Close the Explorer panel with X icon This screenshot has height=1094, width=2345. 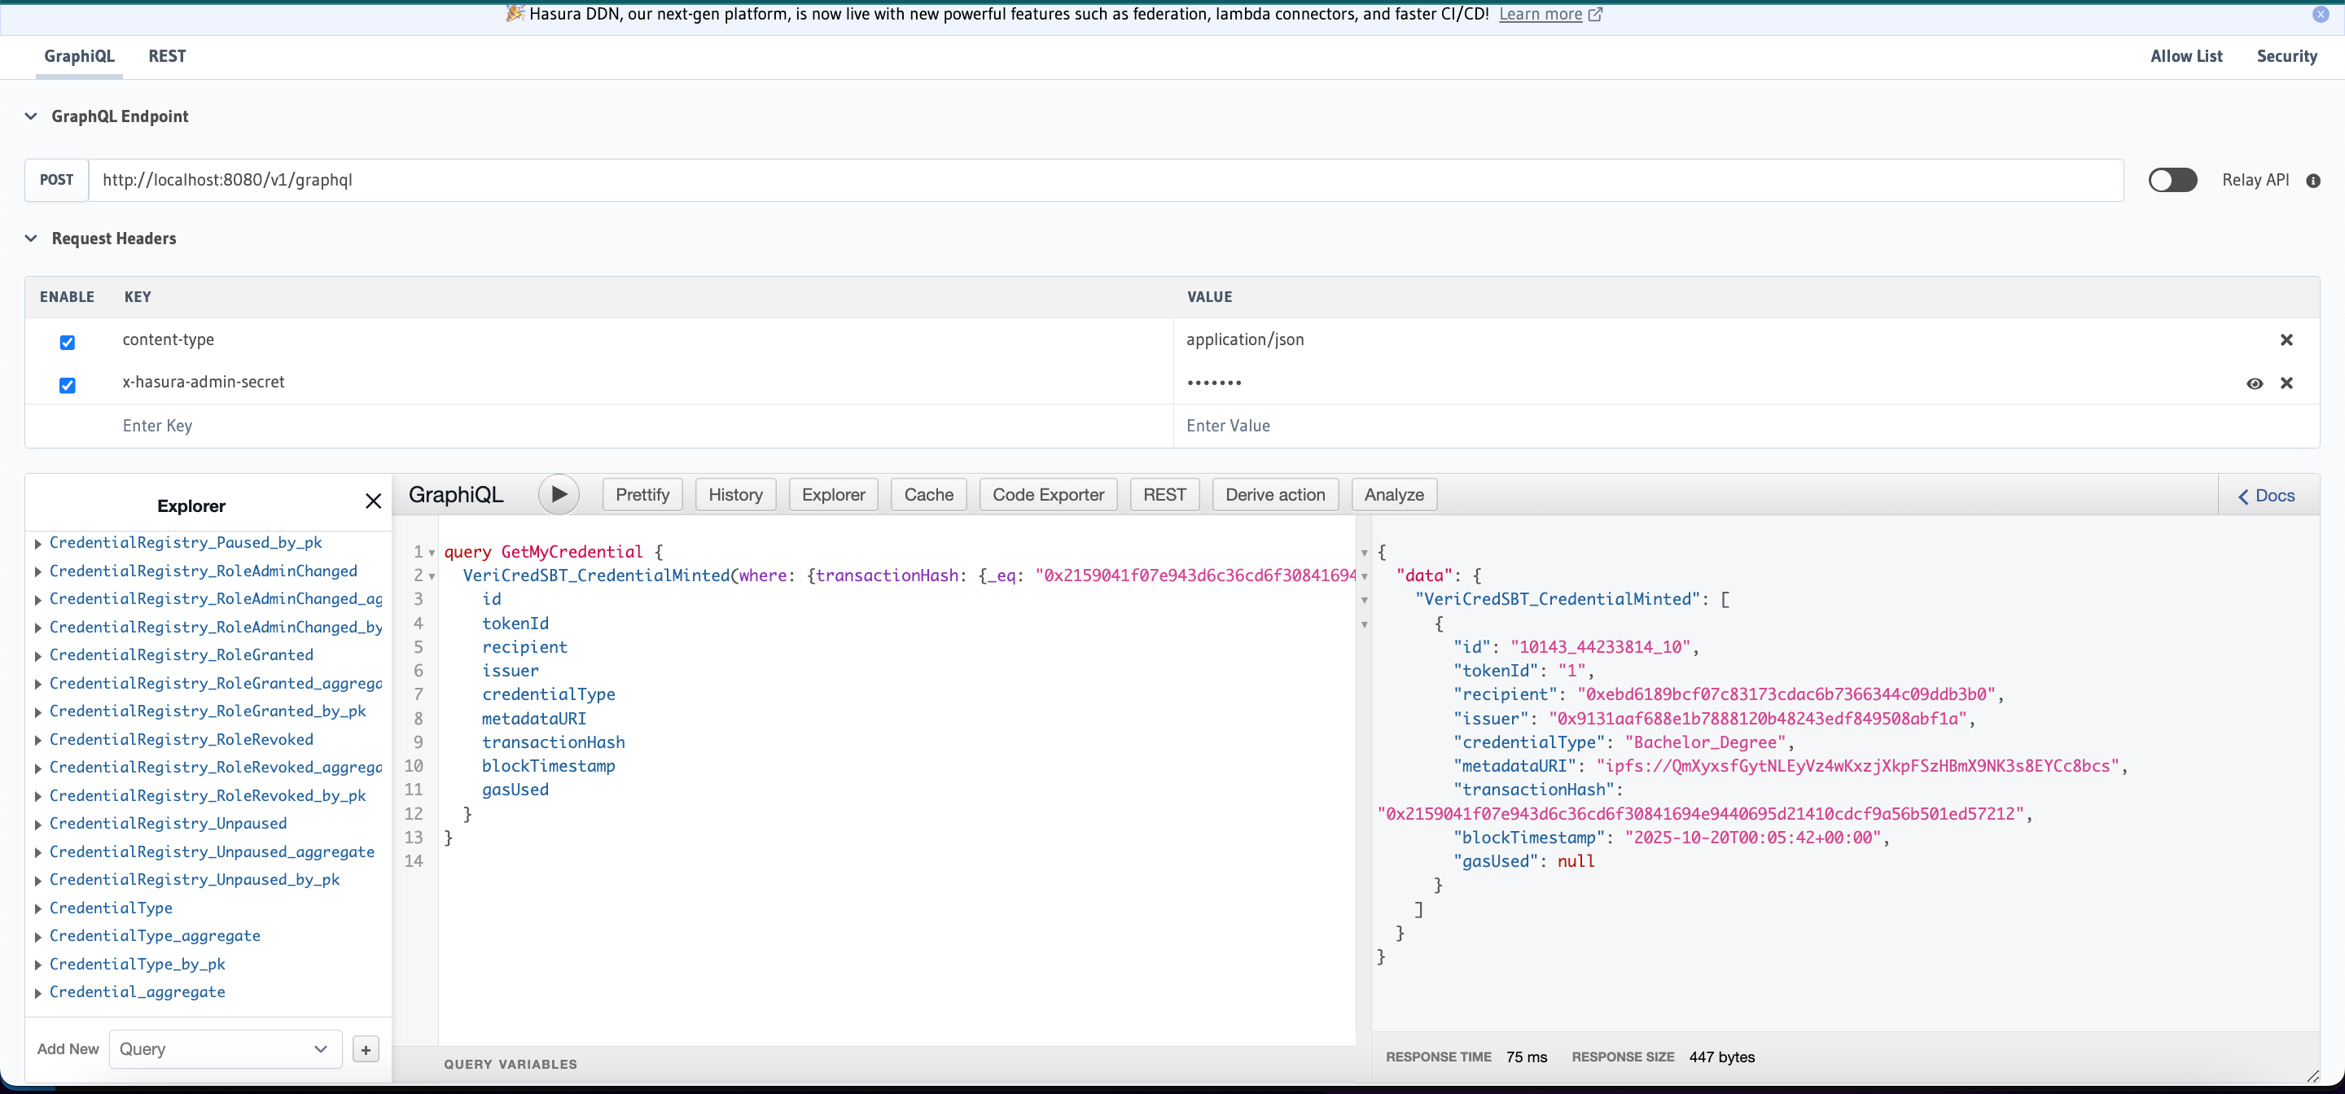(x=372, y=501)
